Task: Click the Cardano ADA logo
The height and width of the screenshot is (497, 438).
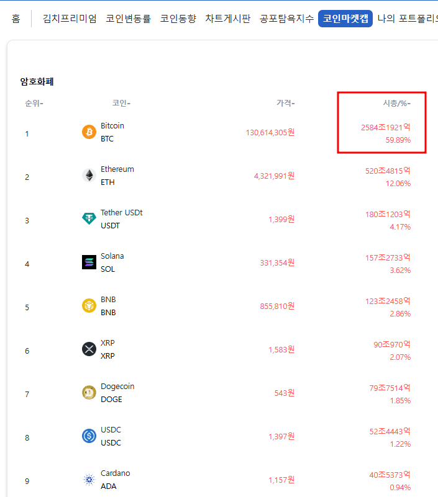Action: point(89,479)
